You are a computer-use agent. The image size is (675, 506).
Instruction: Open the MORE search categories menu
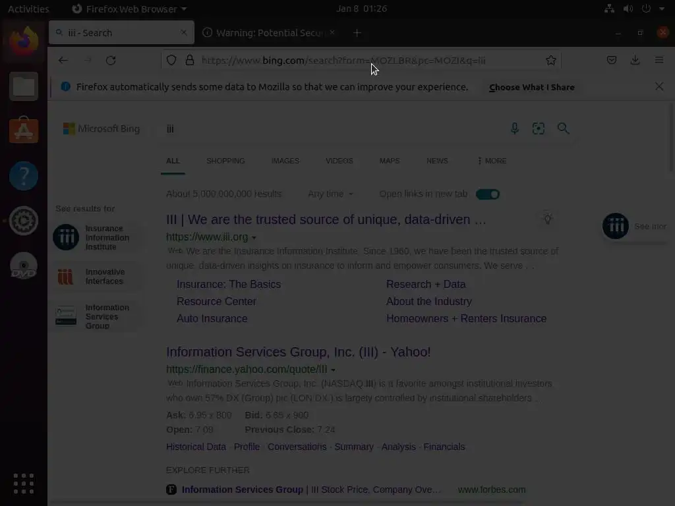point(492,161)
